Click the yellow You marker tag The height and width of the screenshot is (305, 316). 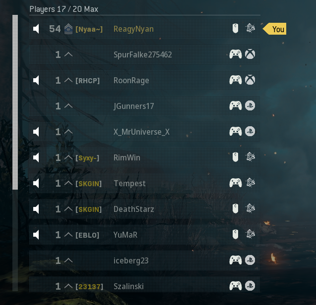click(x=274, y=29)
